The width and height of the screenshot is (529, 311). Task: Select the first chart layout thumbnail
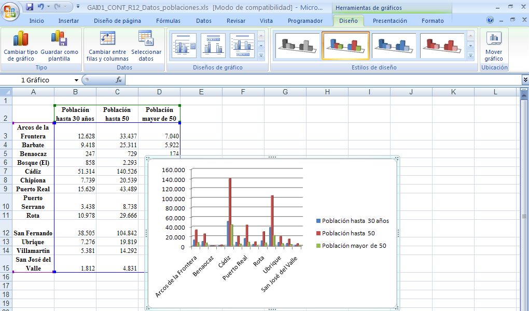coord(184,46)
